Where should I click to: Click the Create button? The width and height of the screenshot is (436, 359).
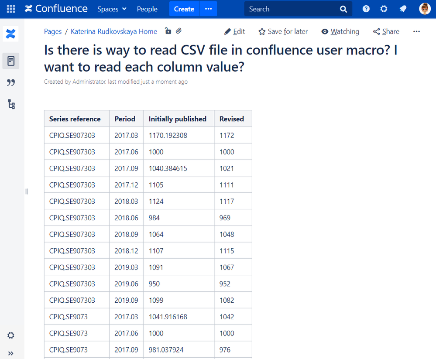(x=184, y=9)
